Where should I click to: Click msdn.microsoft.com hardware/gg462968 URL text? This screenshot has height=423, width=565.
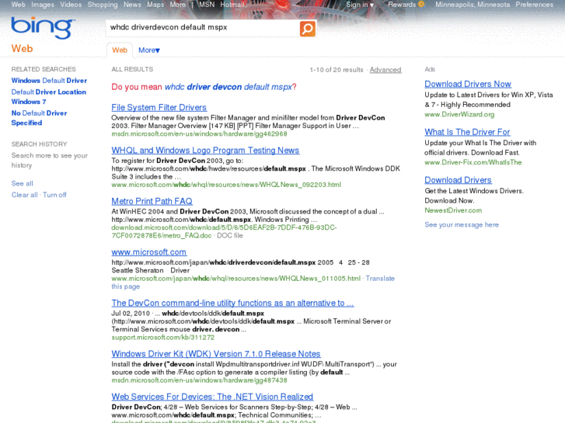pos(199,134)
